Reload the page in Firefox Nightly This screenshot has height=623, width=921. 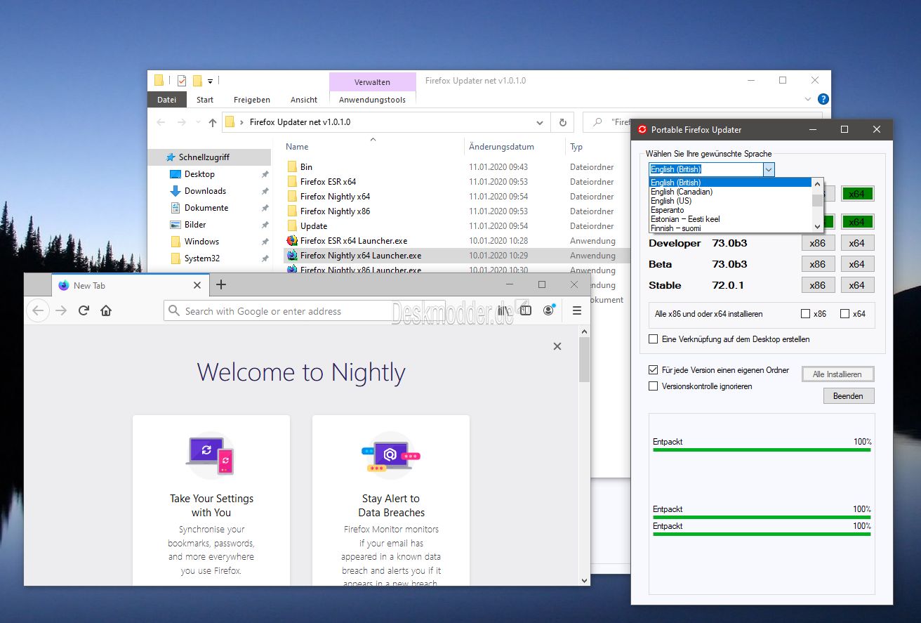84,310
